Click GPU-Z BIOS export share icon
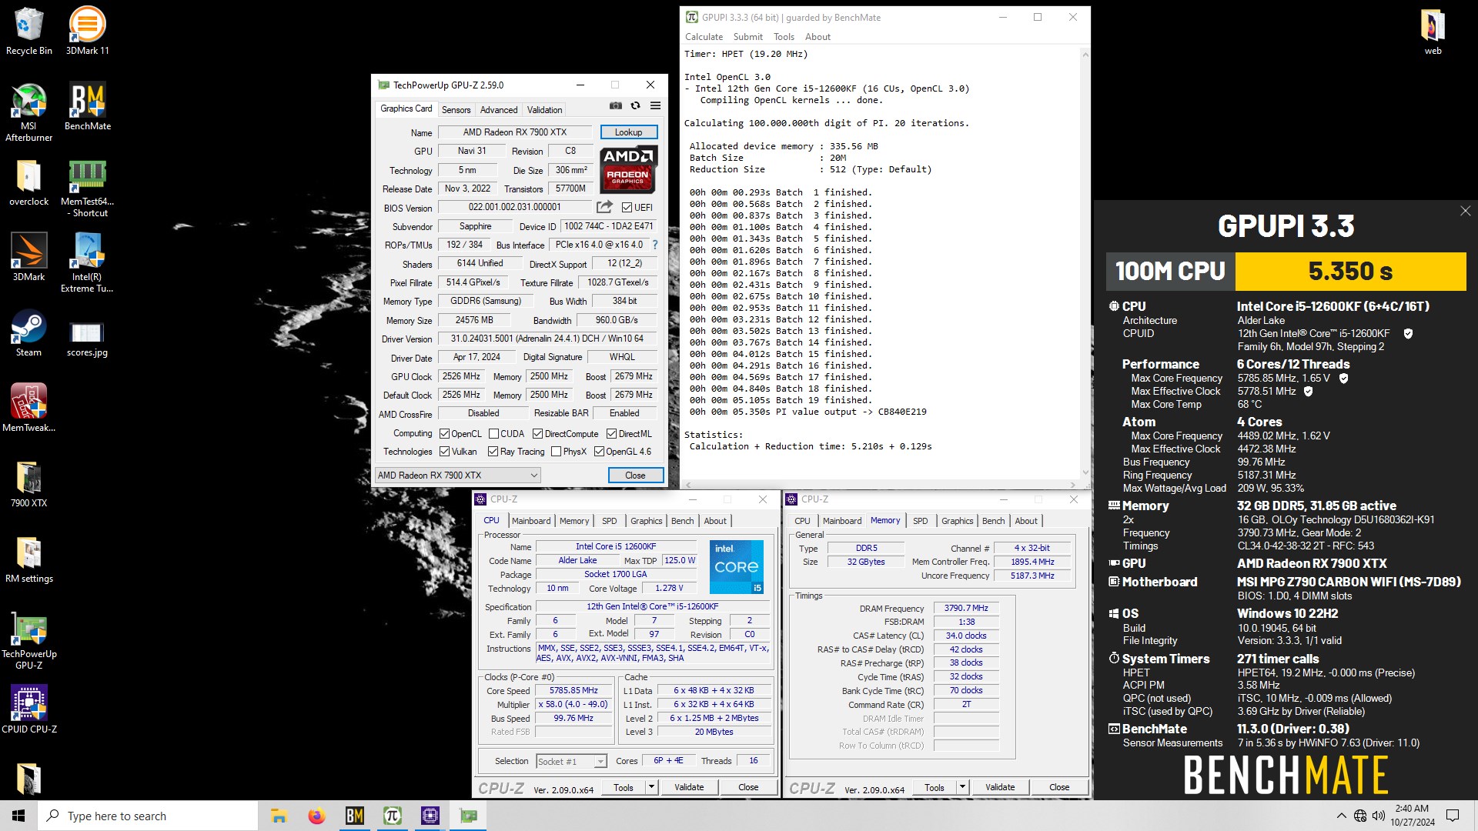Screen dimensions: 1478x831 [604, 207]
